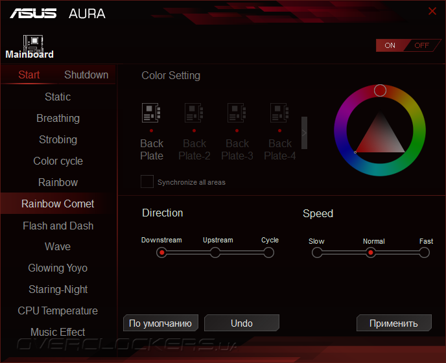Choose the Wave effect
This screenshot has height=363, width=446.
[58, 246]
